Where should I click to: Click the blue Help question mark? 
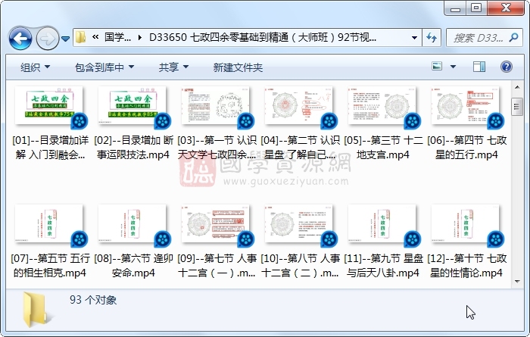[507, 67]
